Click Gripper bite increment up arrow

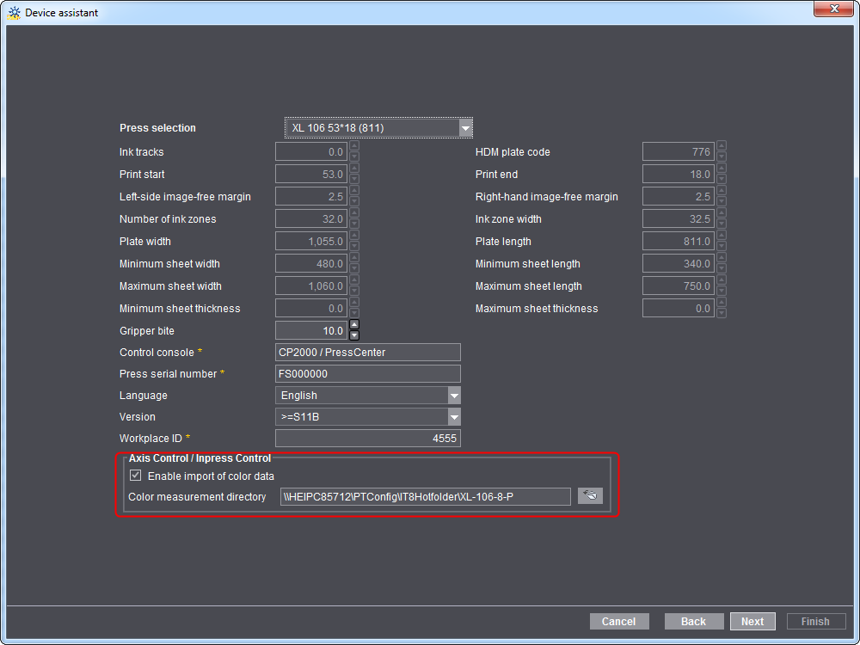[x=354, y=325]
